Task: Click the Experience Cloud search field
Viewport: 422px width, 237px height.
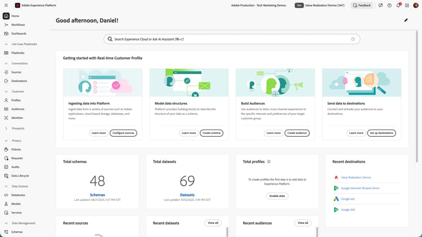Action: pos(232,39)
